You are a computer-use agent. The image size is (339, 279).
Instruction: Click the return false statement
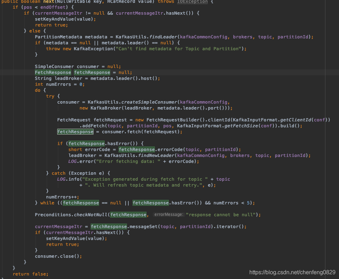(x=30, y=274)
